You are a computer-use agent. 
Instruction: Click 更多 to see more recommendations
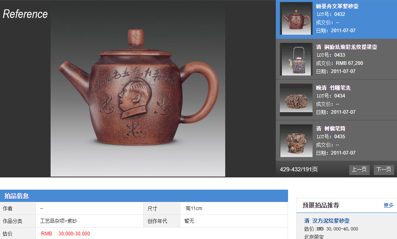tap(388, 205)
